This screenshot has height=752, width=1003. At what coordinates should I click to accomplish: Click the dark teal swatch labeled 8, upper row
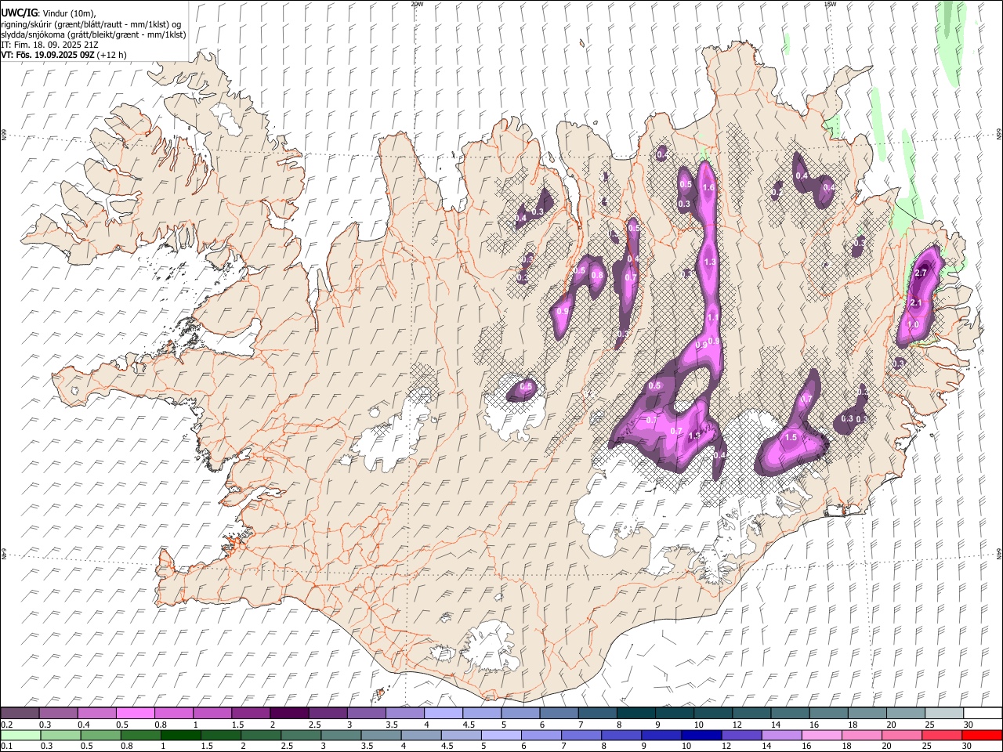(x=636, y=714)
